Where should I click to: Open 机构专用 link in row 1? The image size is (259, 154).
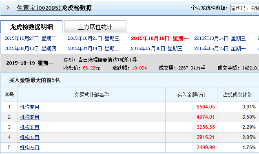(x=30, y=107)
